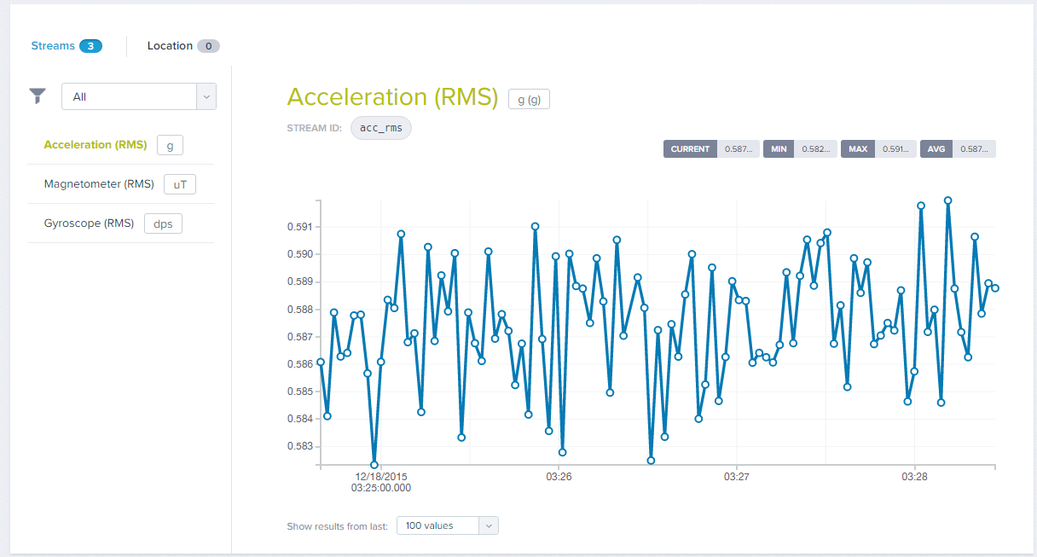
Task: Click the uT unit badge
Action: 180,184
